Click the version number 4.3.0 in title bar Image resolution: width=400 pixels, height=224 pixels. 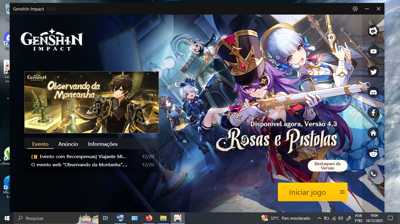point(51,9)
